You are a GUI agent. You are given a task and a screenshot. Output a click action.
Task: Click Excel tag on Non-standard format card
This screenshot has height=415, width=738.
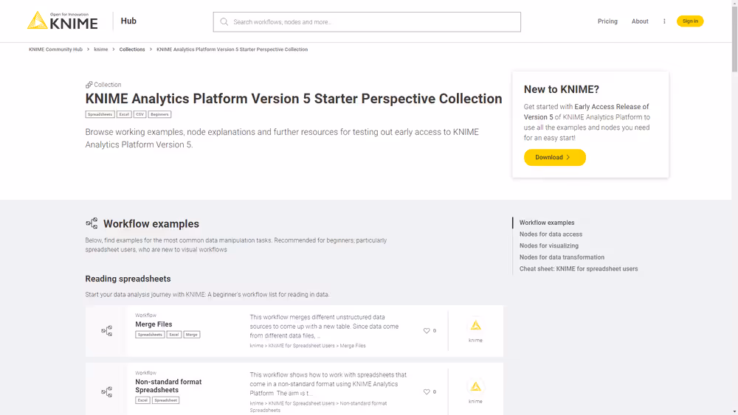(x=142, y=400)
